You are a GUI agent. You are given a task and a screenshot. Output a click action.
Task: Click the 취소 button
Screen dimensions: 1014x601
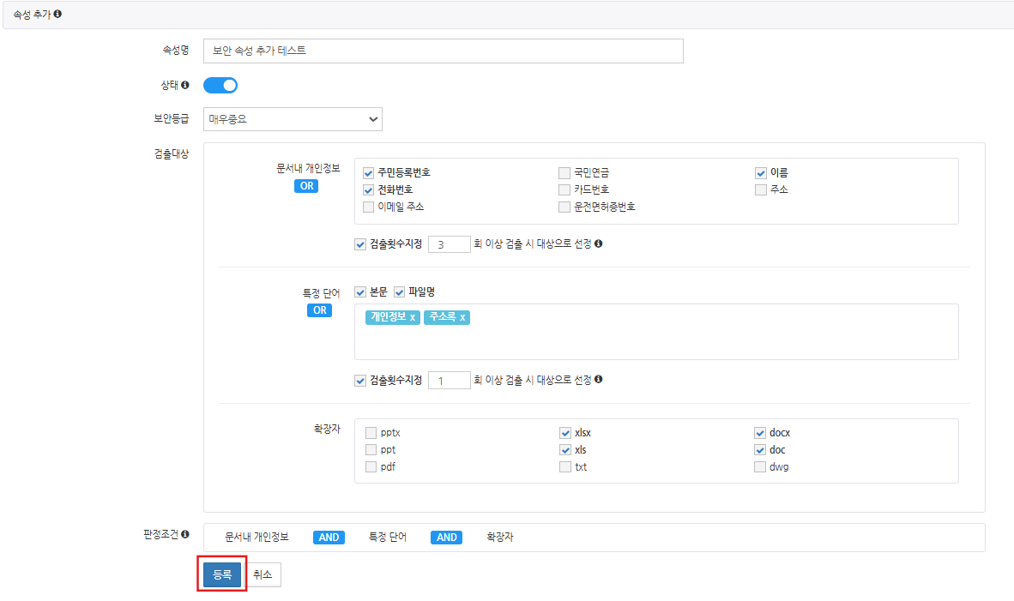263,575
